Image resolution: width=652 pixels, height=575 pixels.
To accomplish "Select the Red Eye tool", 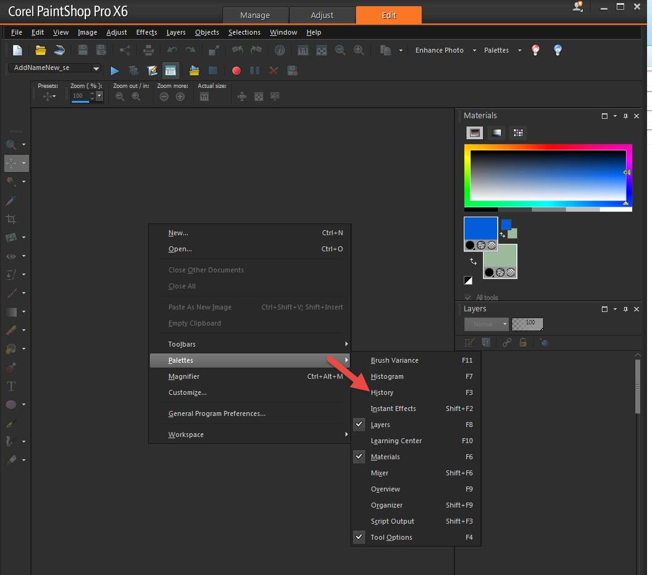I will pos(11,256).
